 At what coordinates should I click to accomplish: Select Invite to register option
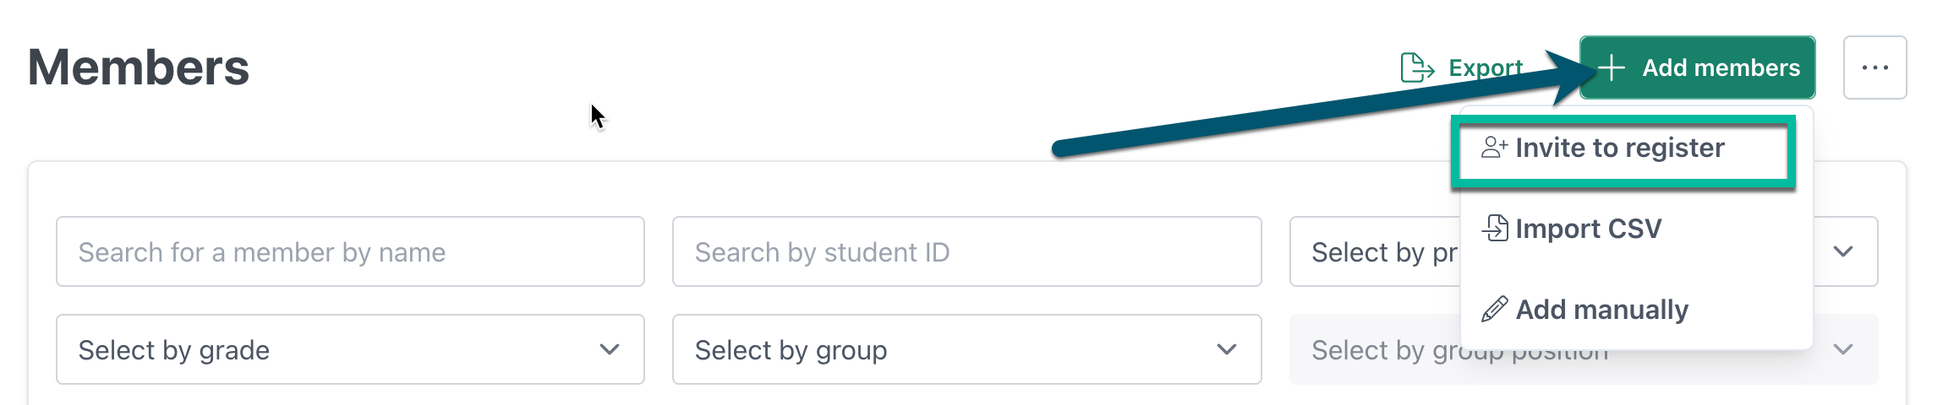click(1623, 151)
